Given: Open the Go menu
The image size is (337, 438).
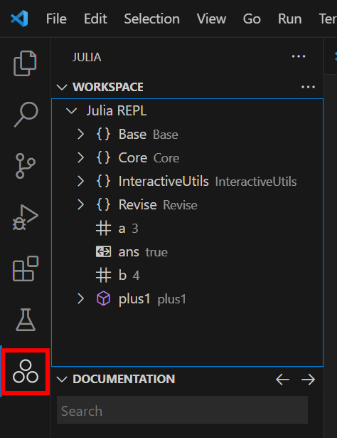Looking at the screenshot, I should pos(252,19).
